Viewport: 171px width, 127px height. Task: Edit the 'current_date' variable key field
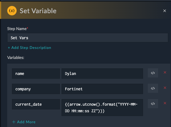click(x=36, y=104)
